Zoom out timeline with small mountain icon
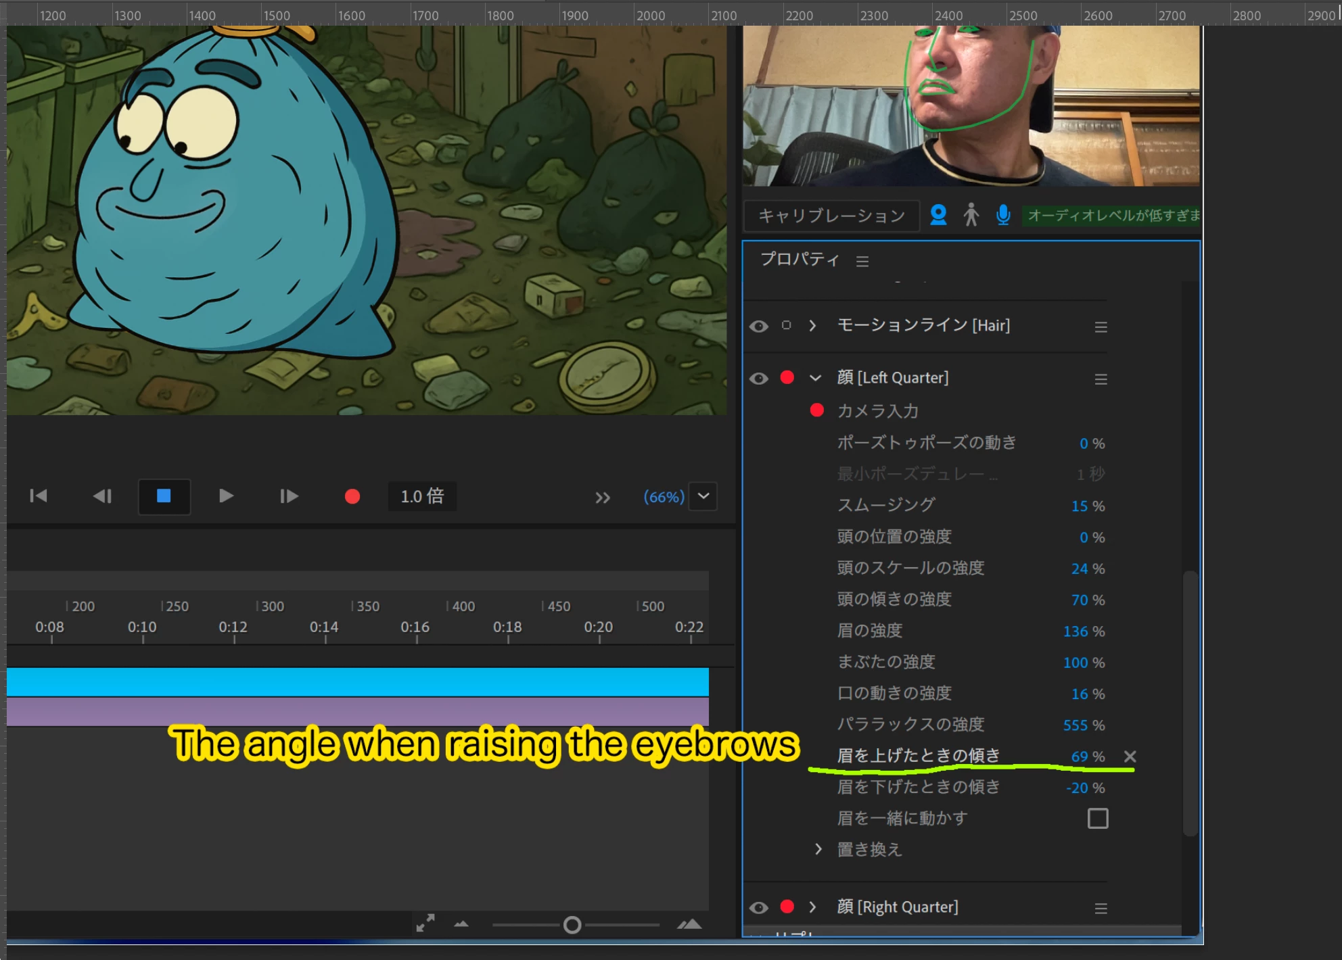Image resolution: width=1342 pixels, height=960 pixels. pyautogui.click(x=461, y=924)
